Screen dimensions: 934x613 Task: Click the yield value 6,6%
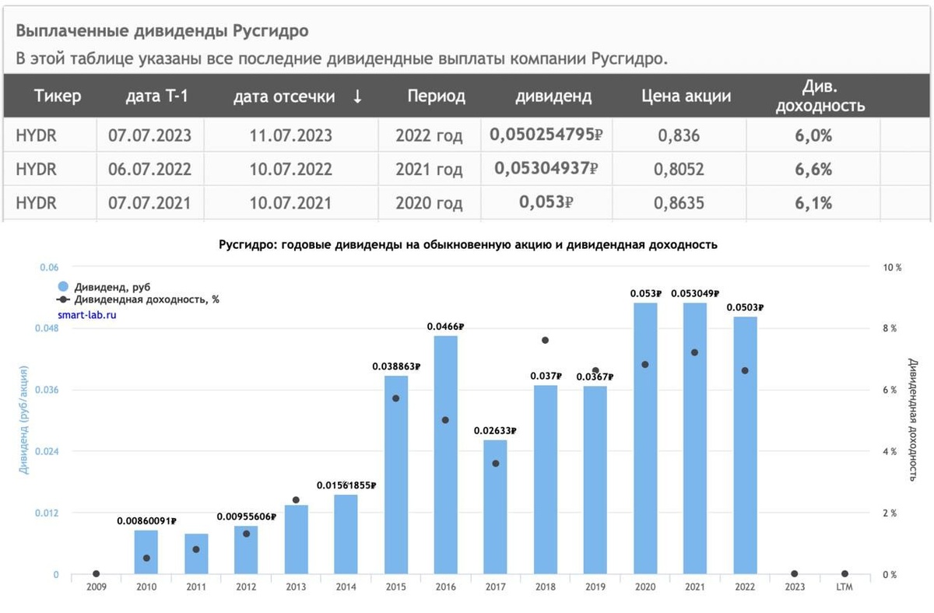tap(813, 170)
